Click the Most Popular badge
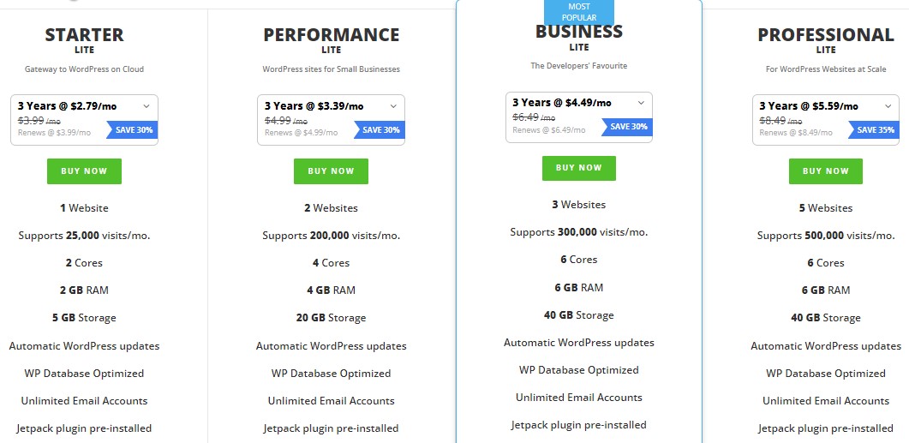909x443 pixels. pos(579,12)
